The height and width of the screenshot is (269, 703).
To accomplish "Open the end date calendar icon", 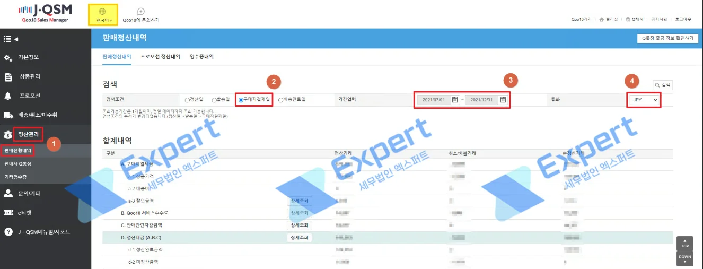I will coord(503,99).
